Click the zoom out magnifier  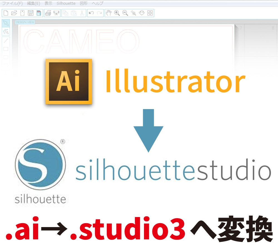(x=125, y=13)
